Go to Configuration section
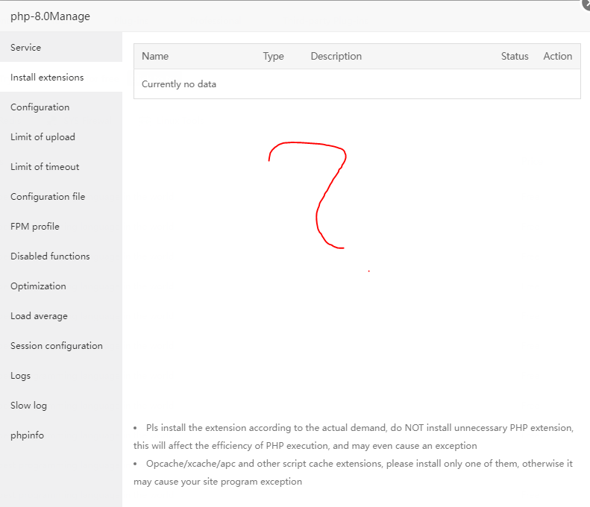Viewport: 590px width, 507px height. [x=40, y=107]
